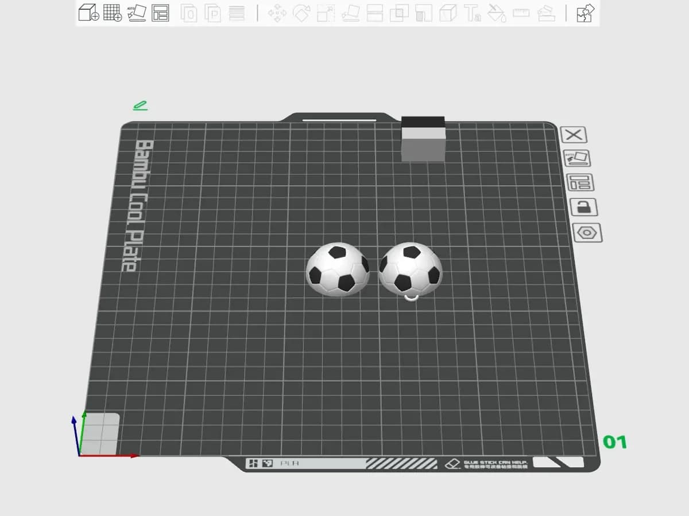The width and height of the screenshot is (689, 516).
Task: Select the soccer ball with keychain loop
Action: tap(410, 268)
